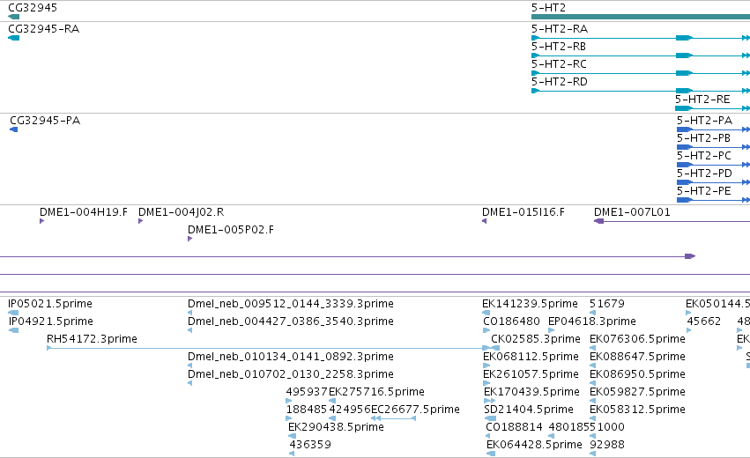This screenshot has height=458, width=750.
Task: Select transcript 5-HT2-RB label
Action: click(558, 47)
